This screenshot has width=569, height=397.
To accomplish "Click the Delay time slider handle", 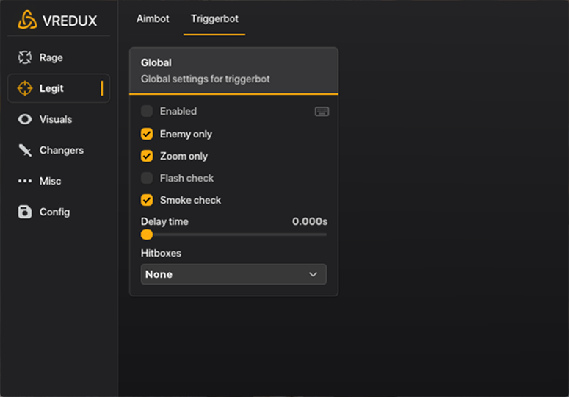I will (147, 235).
